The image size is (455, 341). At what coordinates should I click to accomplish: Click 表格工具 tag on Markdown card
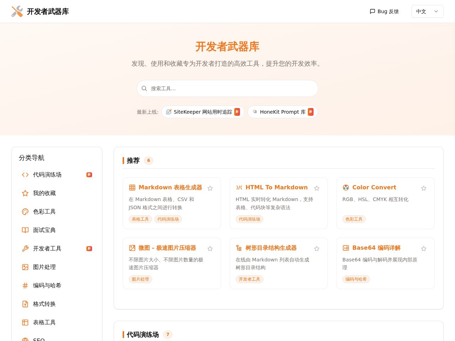(140, 219)
